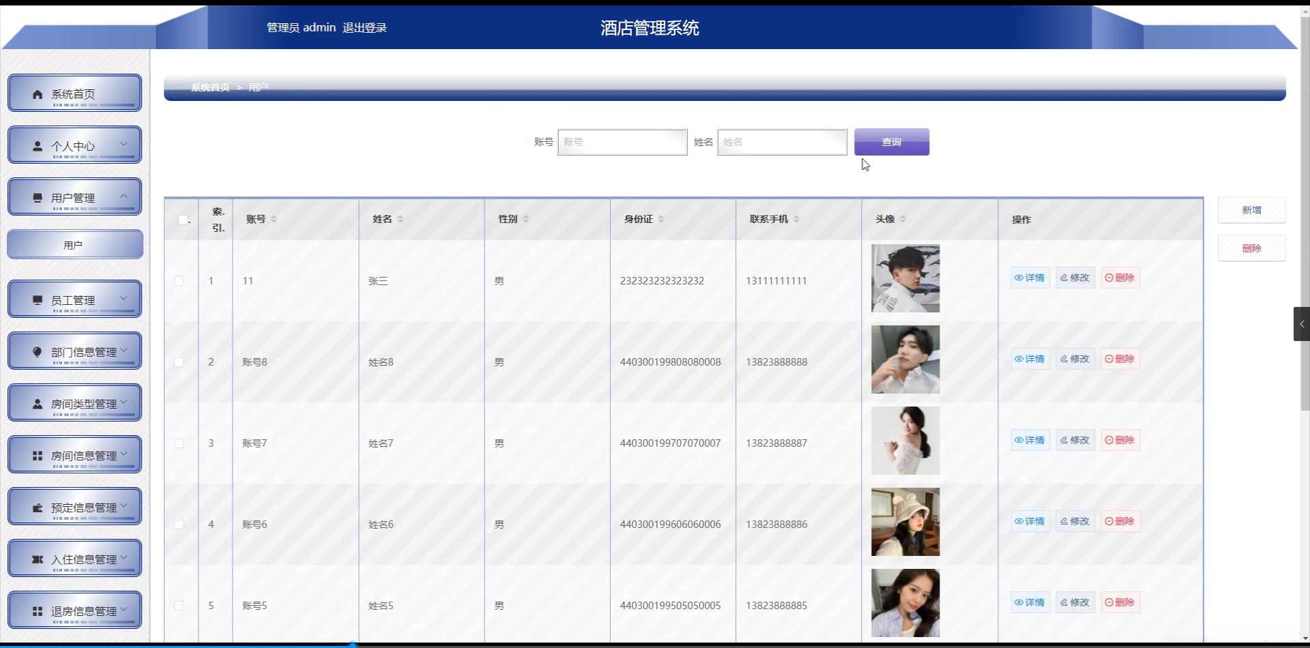Click the 查询 search button
Image resolution: width=1310 pixels, height=648 pixels.
pos(892,142)
